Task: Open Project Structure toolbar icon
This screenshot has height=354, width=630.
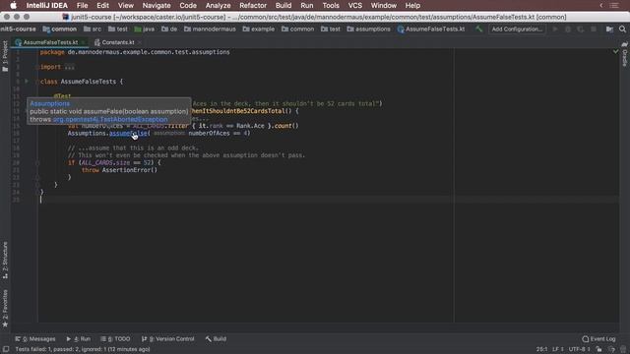Action: pyautogui.click(x=609, y=29)
